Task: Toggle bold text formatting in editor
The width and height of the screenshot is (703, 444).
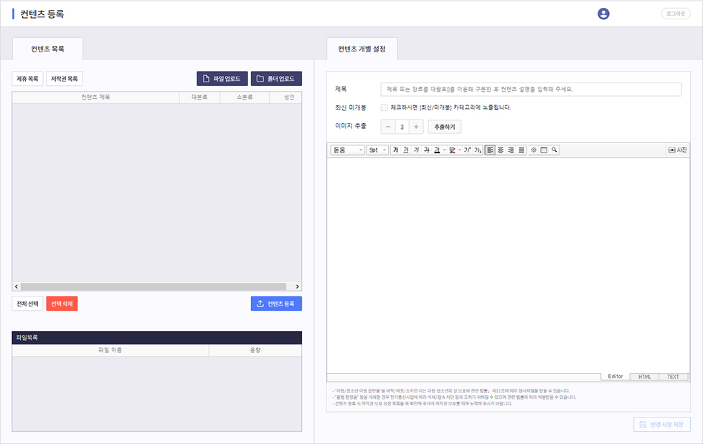Action: coord(395,150)
